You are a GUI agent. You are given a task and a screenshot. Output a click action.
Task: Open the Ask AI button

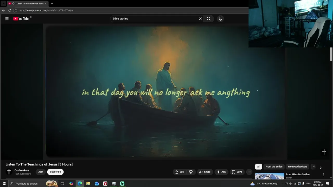tap(221, 172)
